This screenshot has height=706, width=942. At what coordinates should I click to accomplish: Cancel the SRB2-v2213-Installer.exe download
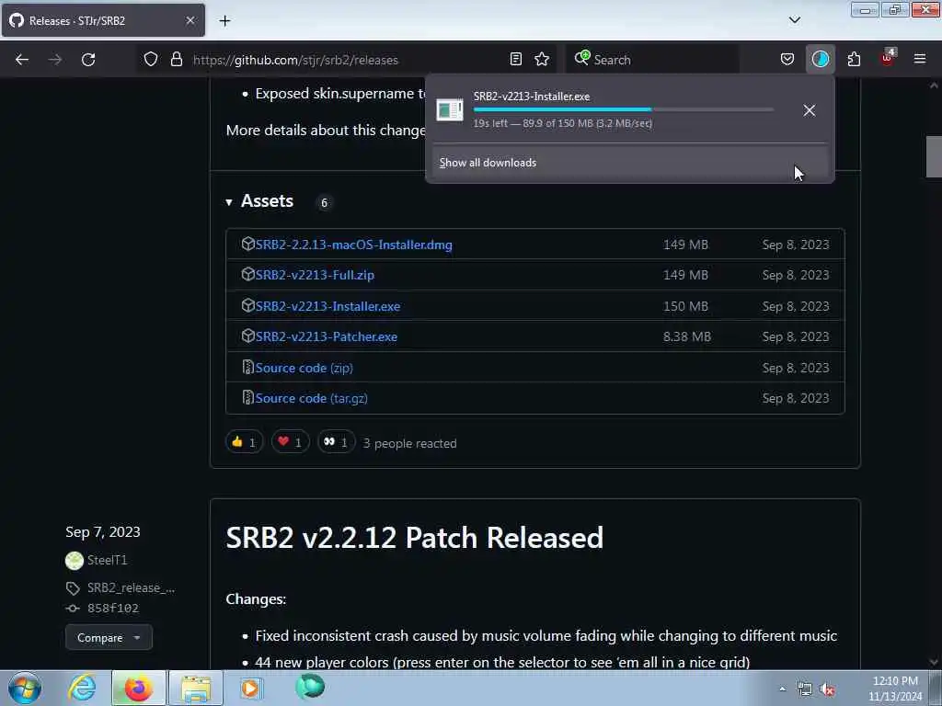[x=810, y=110]
